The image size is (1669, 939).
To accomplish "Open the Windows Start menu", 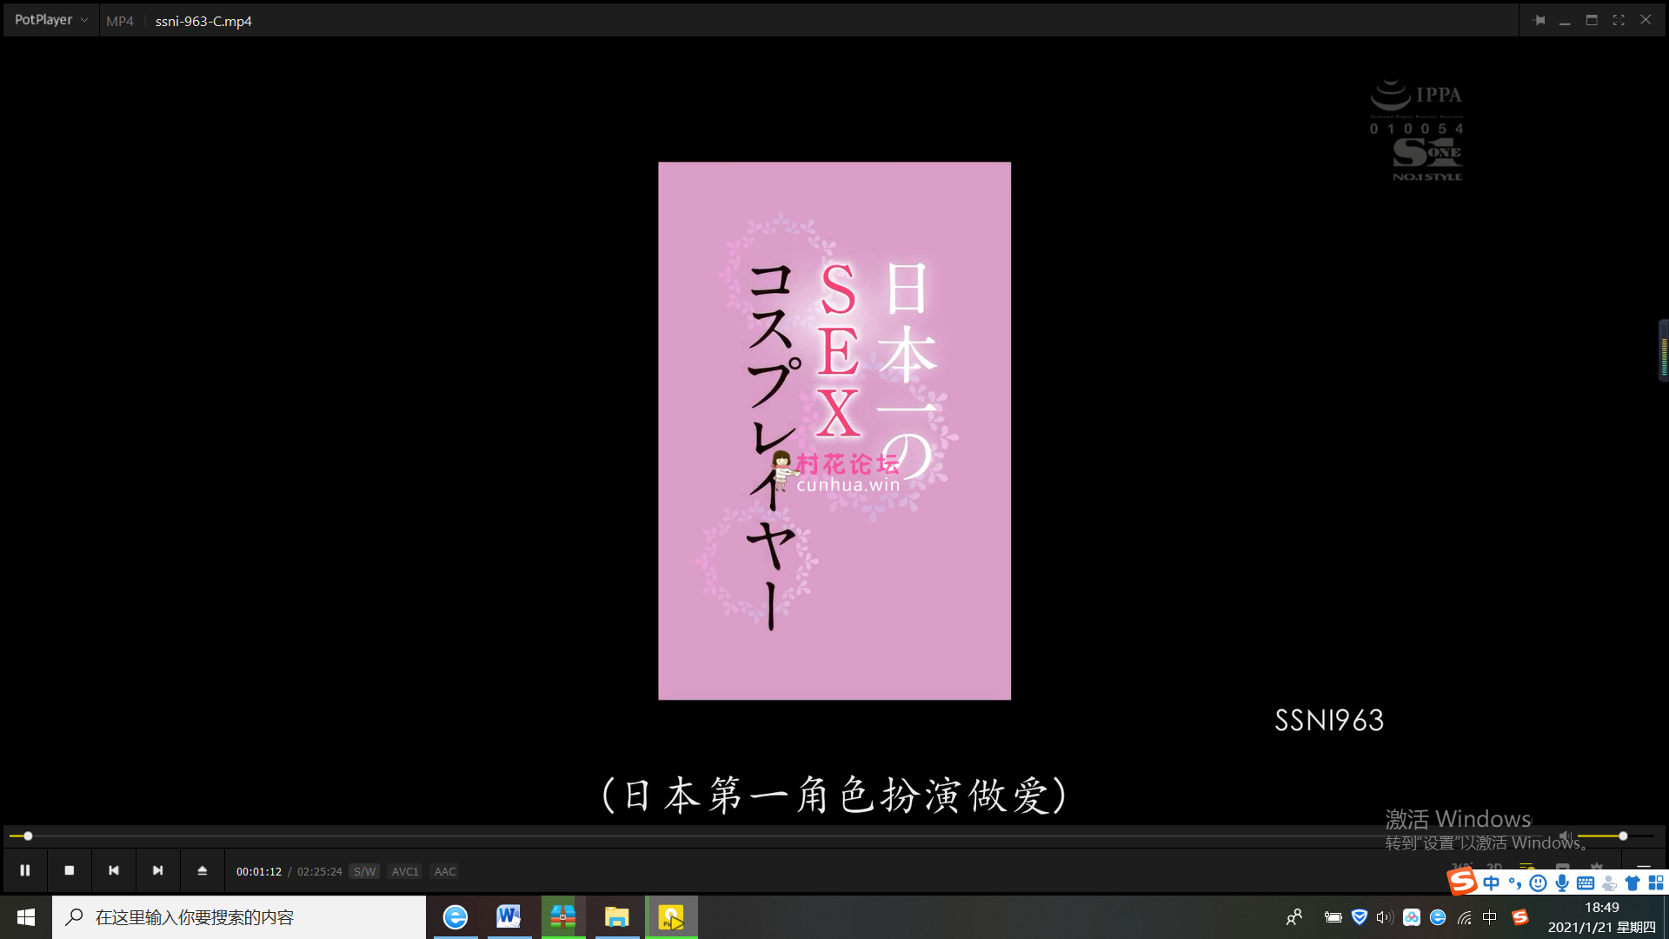I will 26,917.
